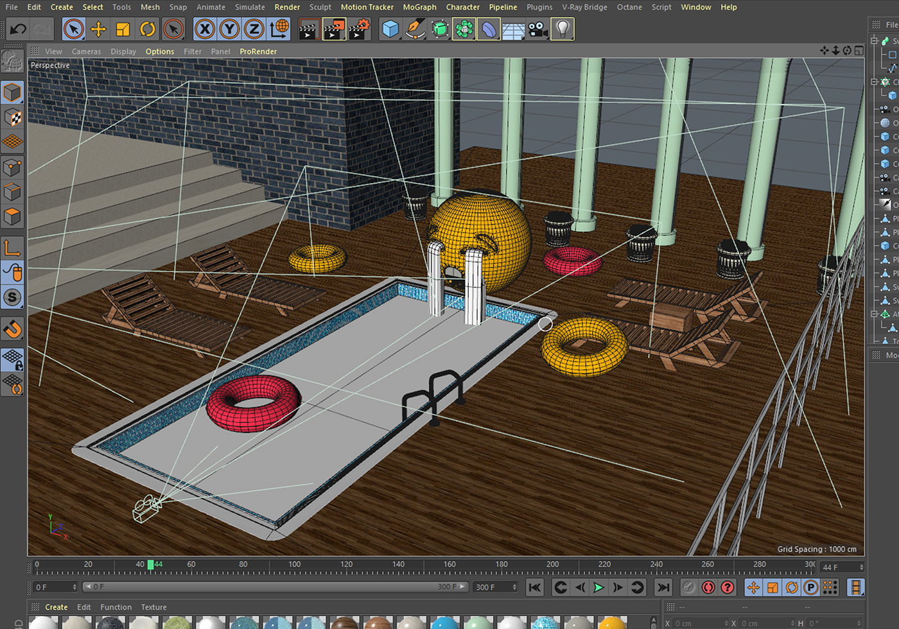Viewport: 899px width, 629px height.
Task: Click the current frame input field showing 0 F
Action: click(55, 587)
